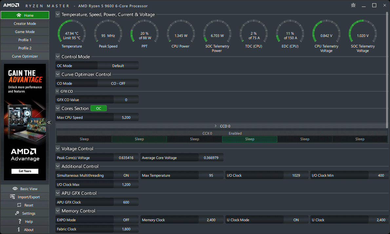Open the Home tab
This screenshot has width=390, height=234.
pyautogui.click(x=25, y=15)
